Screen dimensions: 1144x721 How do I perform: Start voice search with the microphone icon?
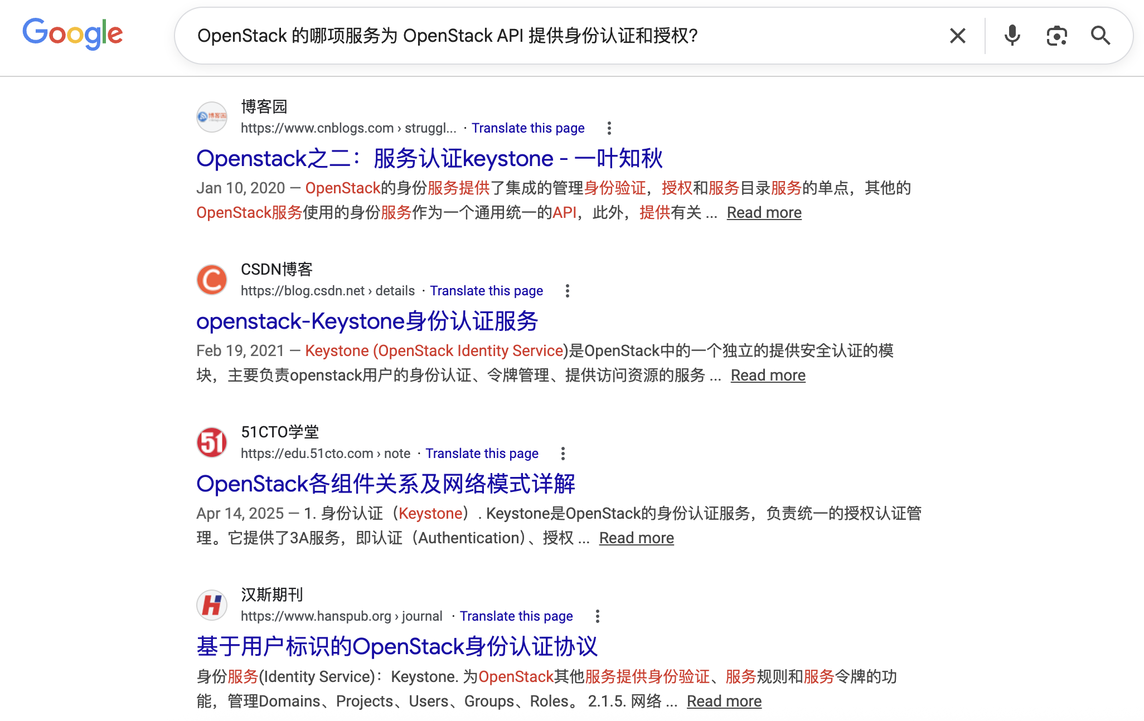1012,36
